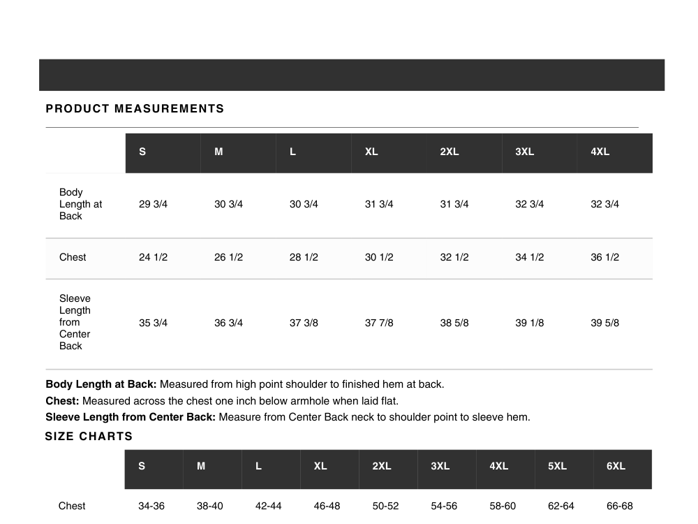
Task: Select the sleeve length value 37 7/8
Action: tap(379, 323)
